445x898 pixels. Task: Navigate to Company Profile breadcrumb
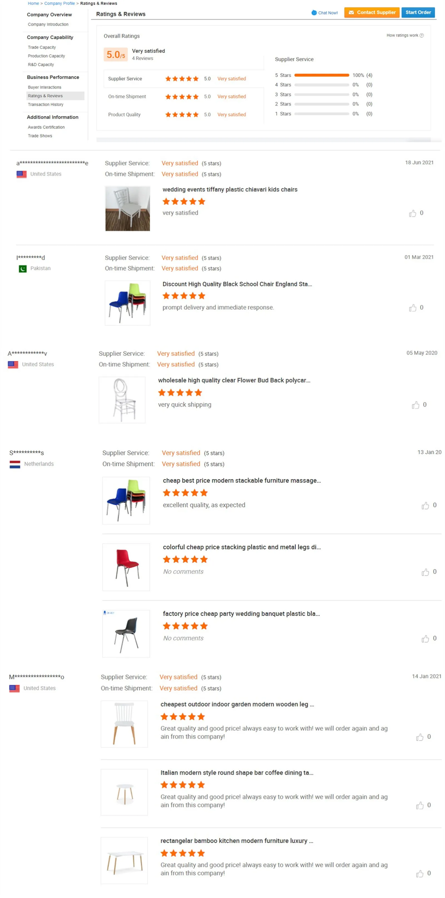point(59,4)
